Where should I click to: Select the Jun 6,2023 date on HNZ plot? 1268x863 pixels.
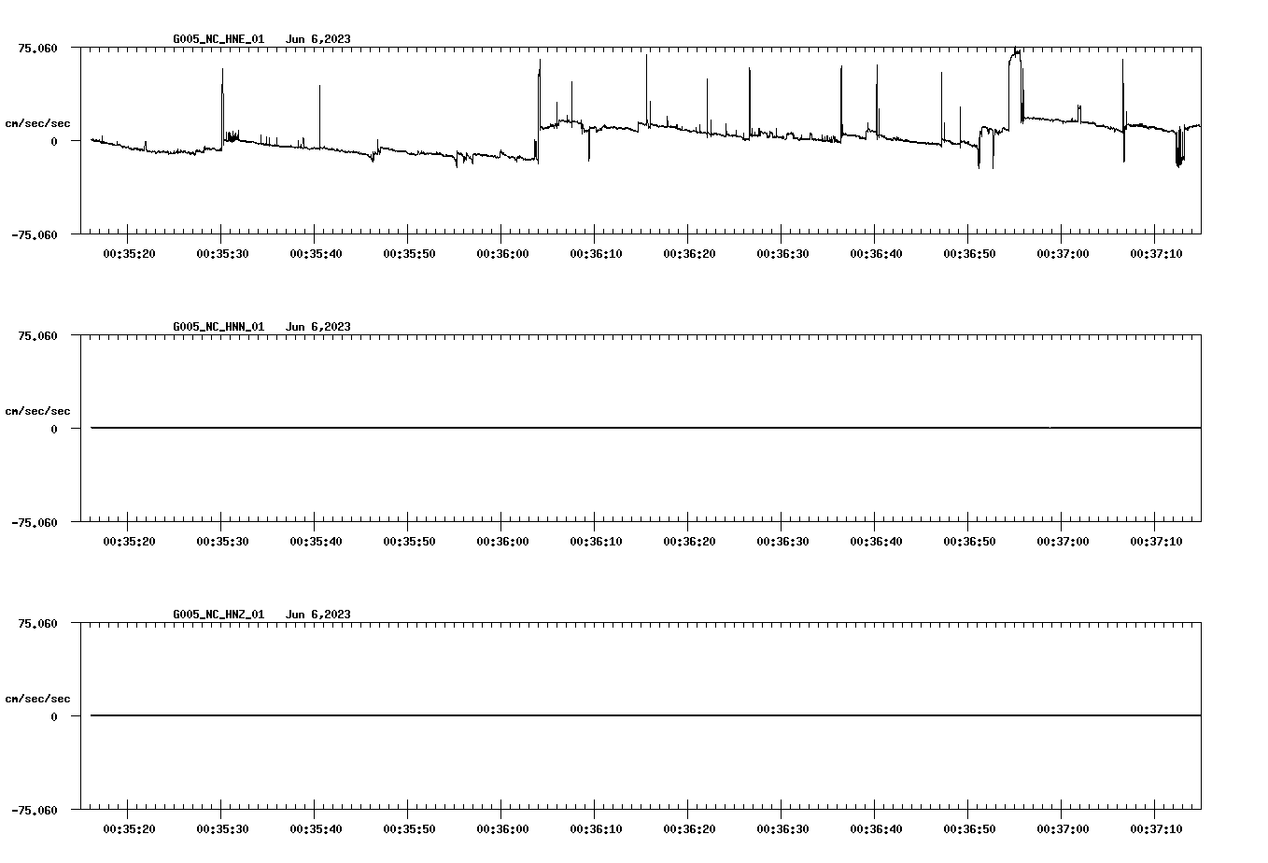(318, 615)
